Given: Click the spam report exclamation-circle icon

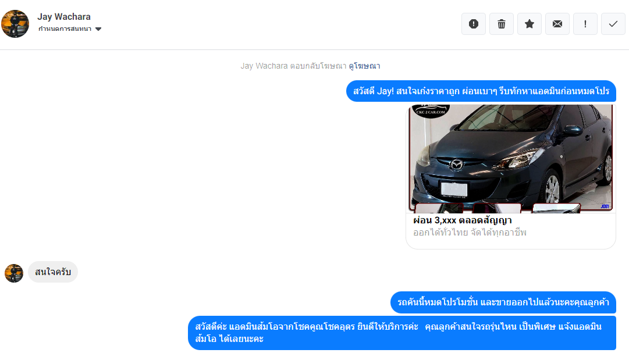Looking at the screenshot, I should point(474,24).
